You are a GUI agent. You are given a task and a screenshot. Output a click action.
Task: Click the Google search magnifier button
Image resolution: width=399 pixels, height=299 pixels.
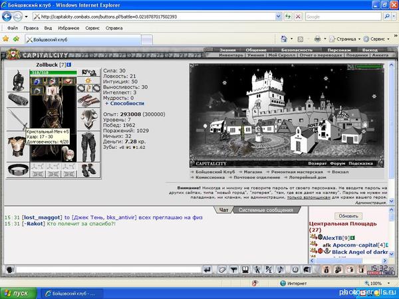click(x=387, y=17)
